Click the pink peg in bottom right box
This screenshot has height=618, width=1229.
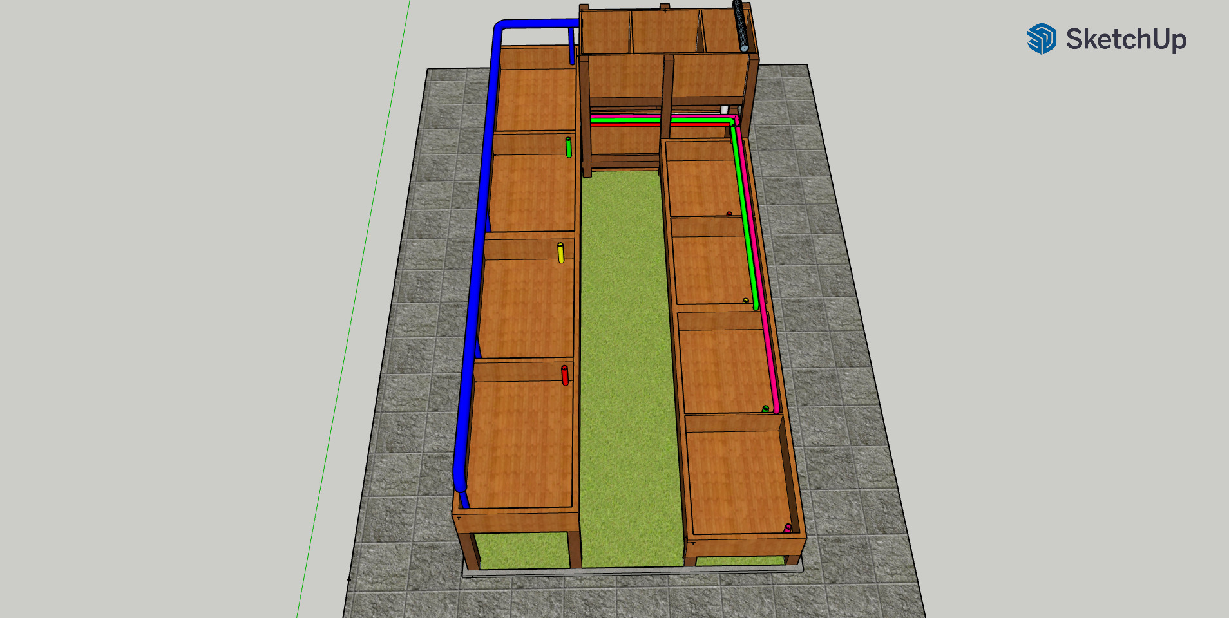pyautogui.click(x=787, y=529)
